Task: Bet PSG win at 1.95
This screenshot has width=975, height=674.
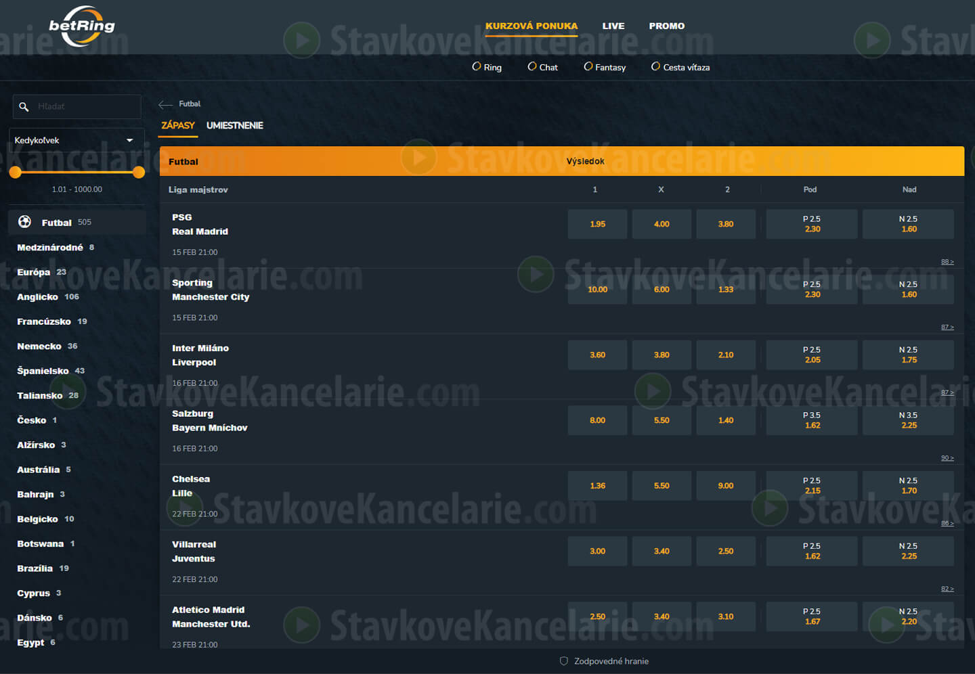Action: click(597, 224)
